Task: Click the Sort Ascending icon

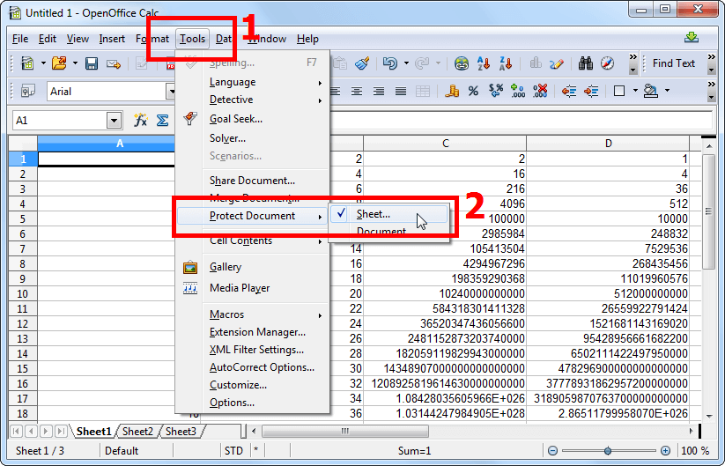Action: tap(483, 63)
